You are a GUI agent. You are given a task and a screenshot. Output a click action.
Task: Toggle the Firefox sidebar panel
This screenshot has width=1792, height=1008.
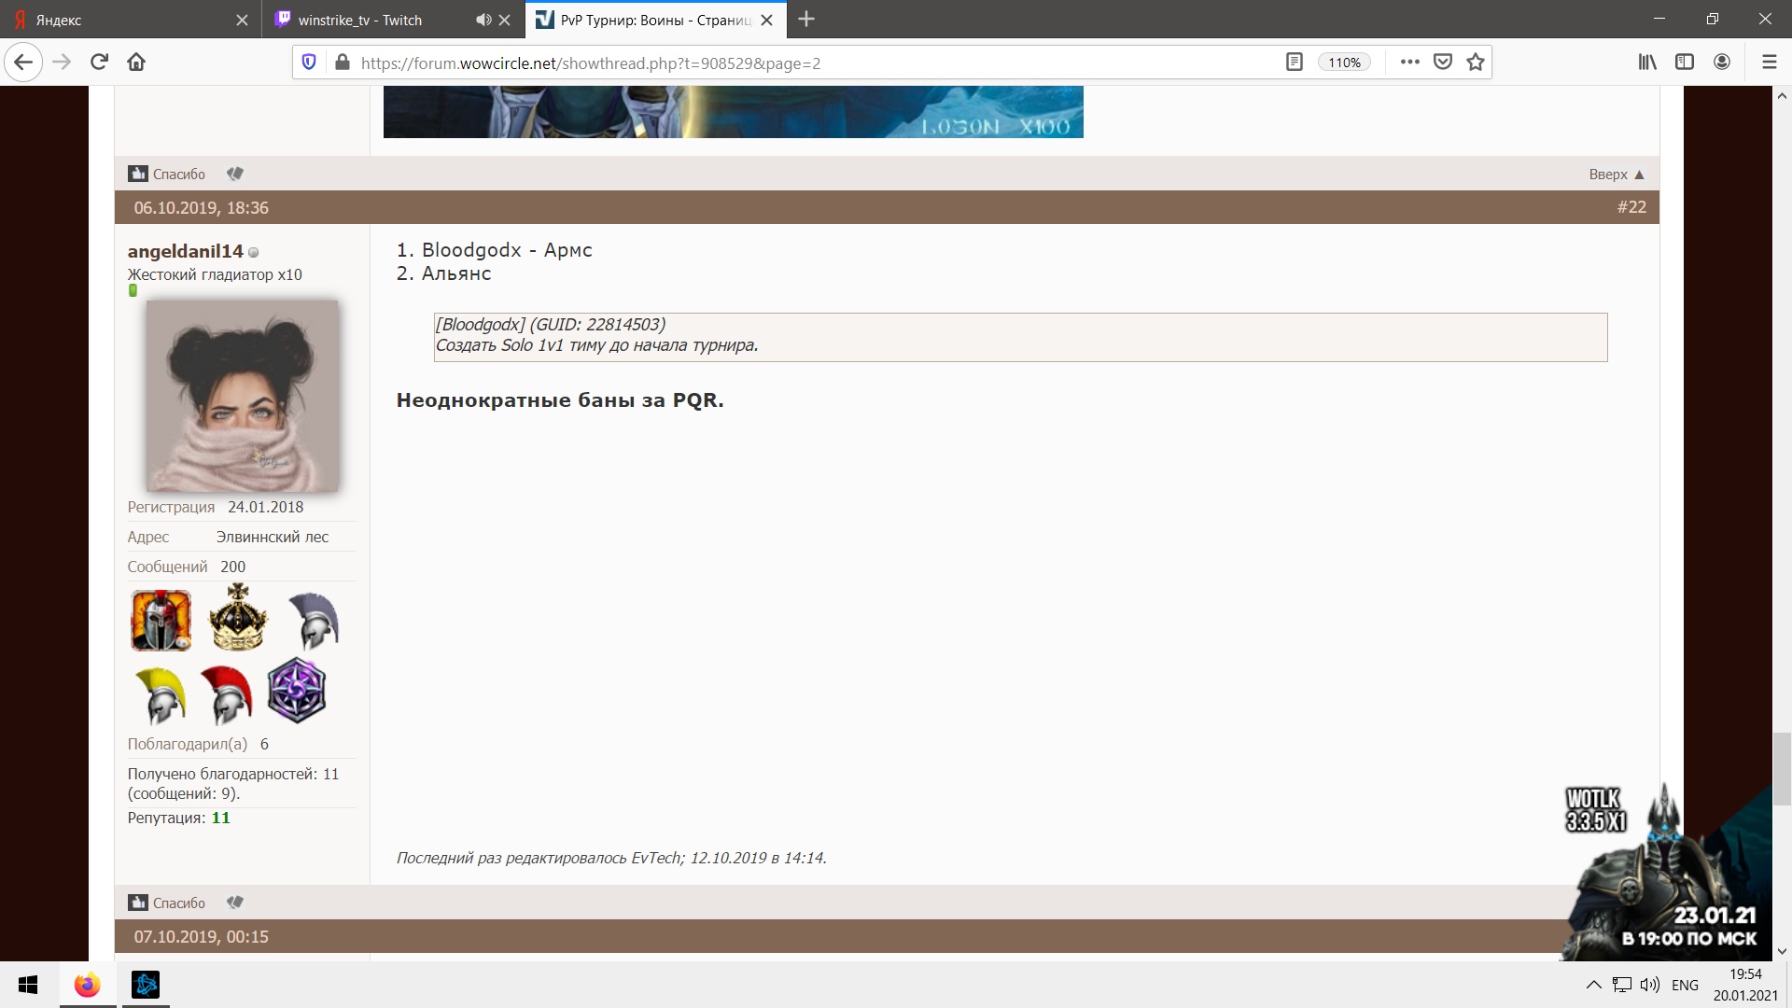coord(1685,63)
